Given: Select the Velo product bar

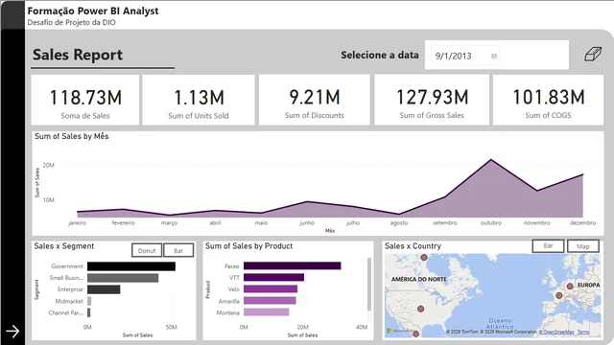Looking at the screenshot, I should click(271, 289).
